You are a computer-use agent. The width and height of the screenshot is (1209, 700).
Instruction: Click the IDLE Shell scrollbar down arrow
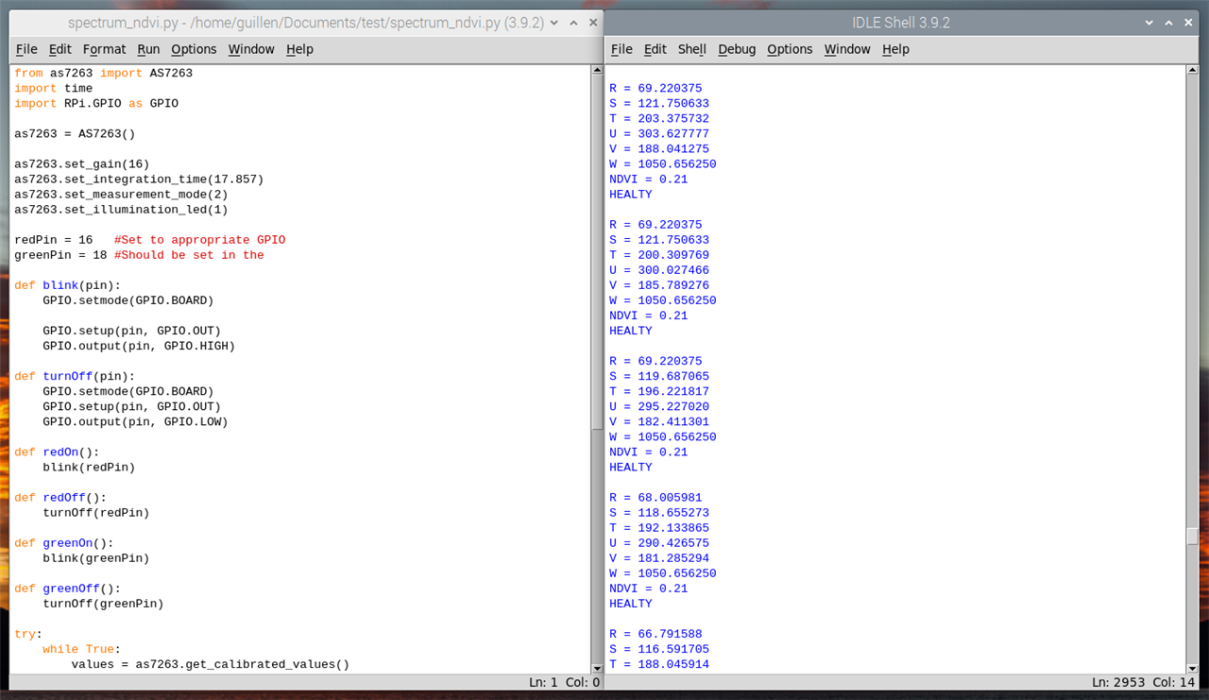[1192, 669]
